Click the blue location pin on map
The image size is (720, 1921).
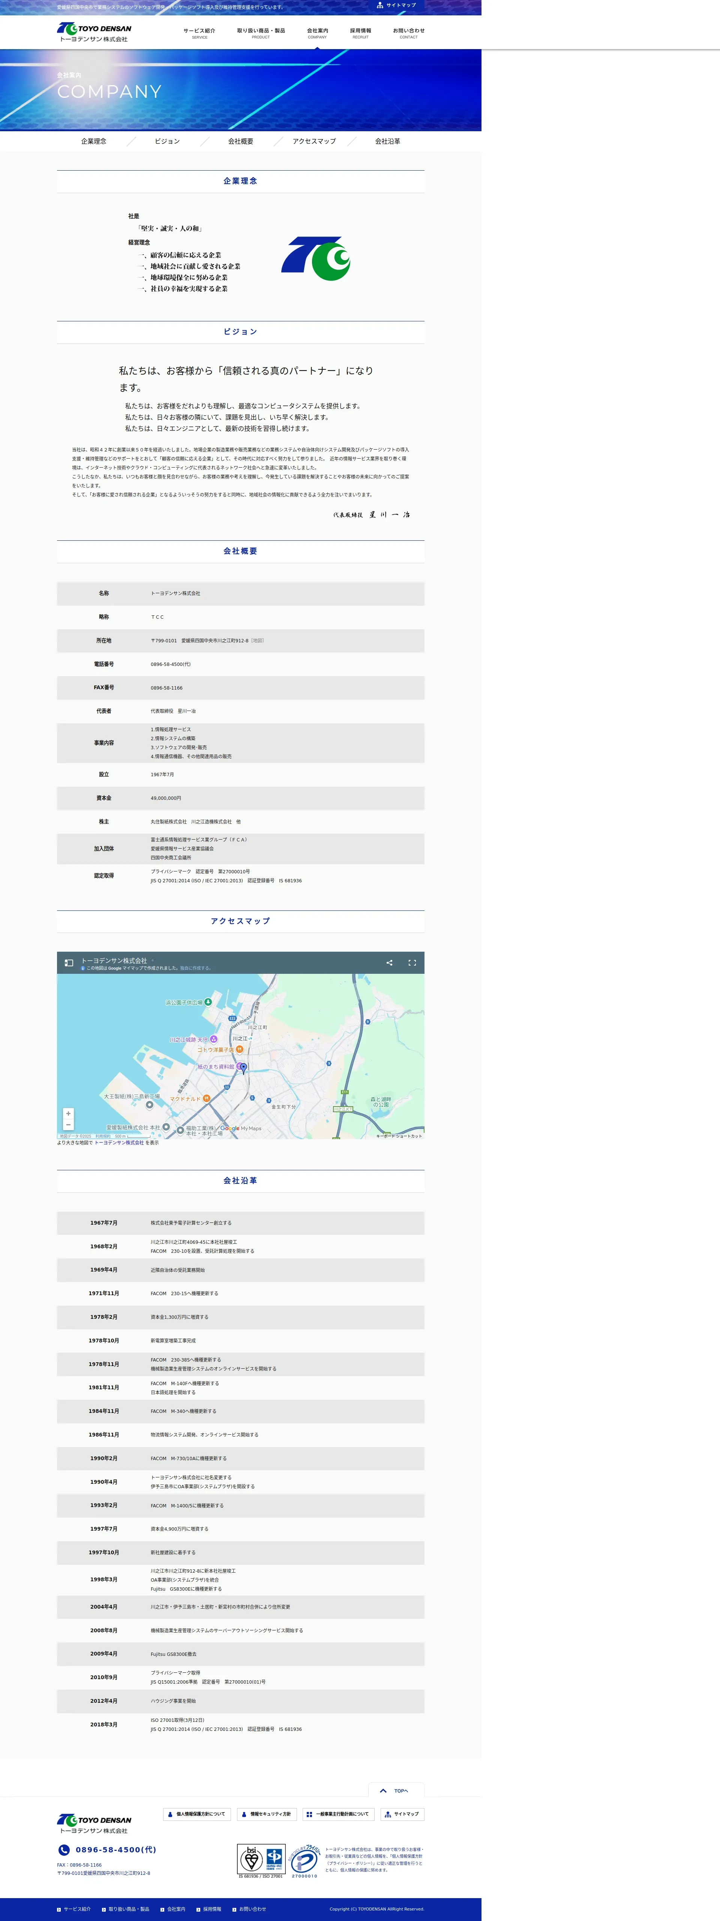tap(243, 1068)
